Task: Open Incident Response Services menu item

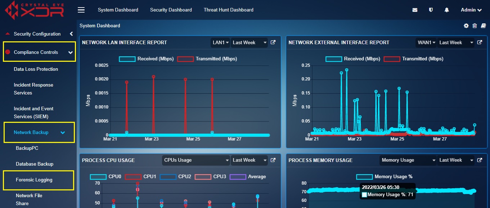Action: tap(33, 89)
